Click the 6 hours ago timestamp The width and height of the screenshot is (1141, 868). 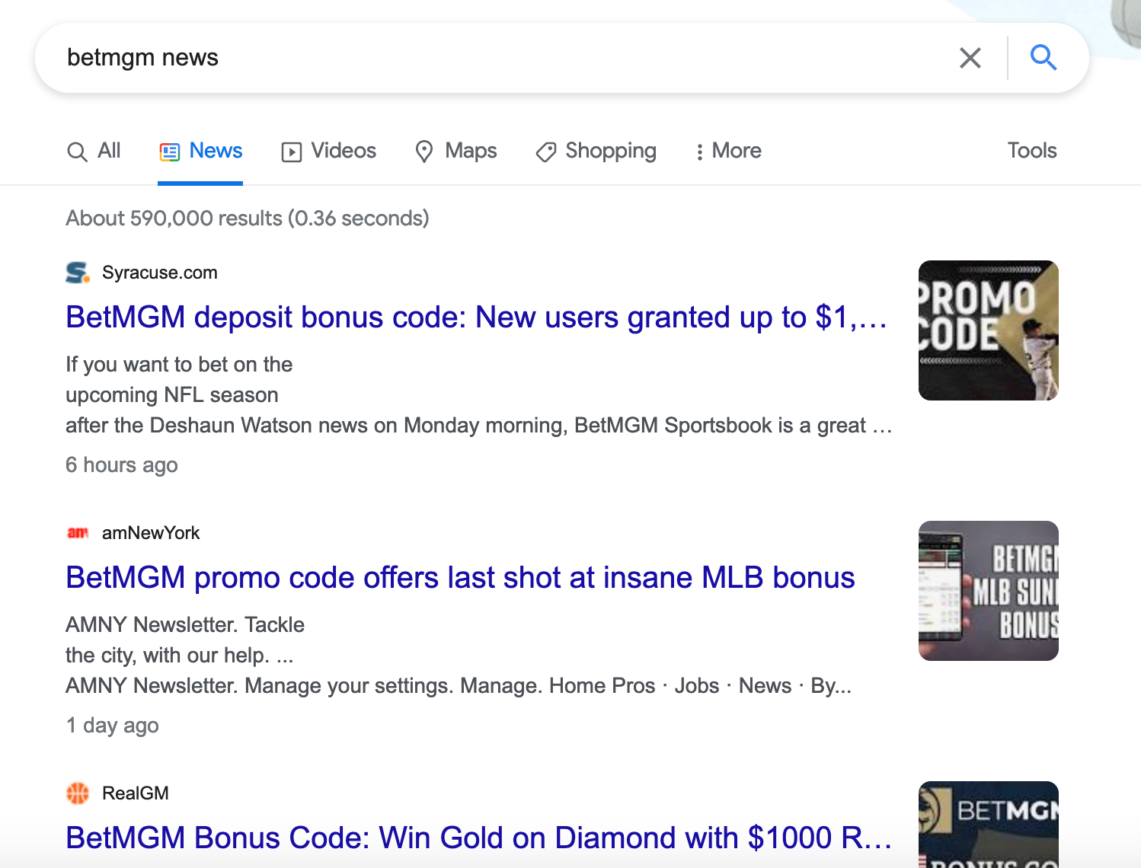pos(122,465)
